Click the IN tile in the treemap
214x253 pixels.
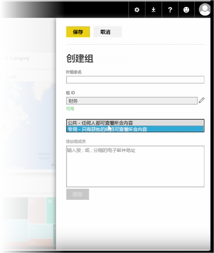coord(51,210)
